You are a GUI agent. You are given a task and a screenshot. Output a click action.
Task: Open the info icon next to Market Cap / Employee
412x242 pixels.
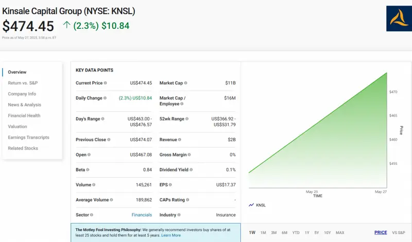pos(182,104)
